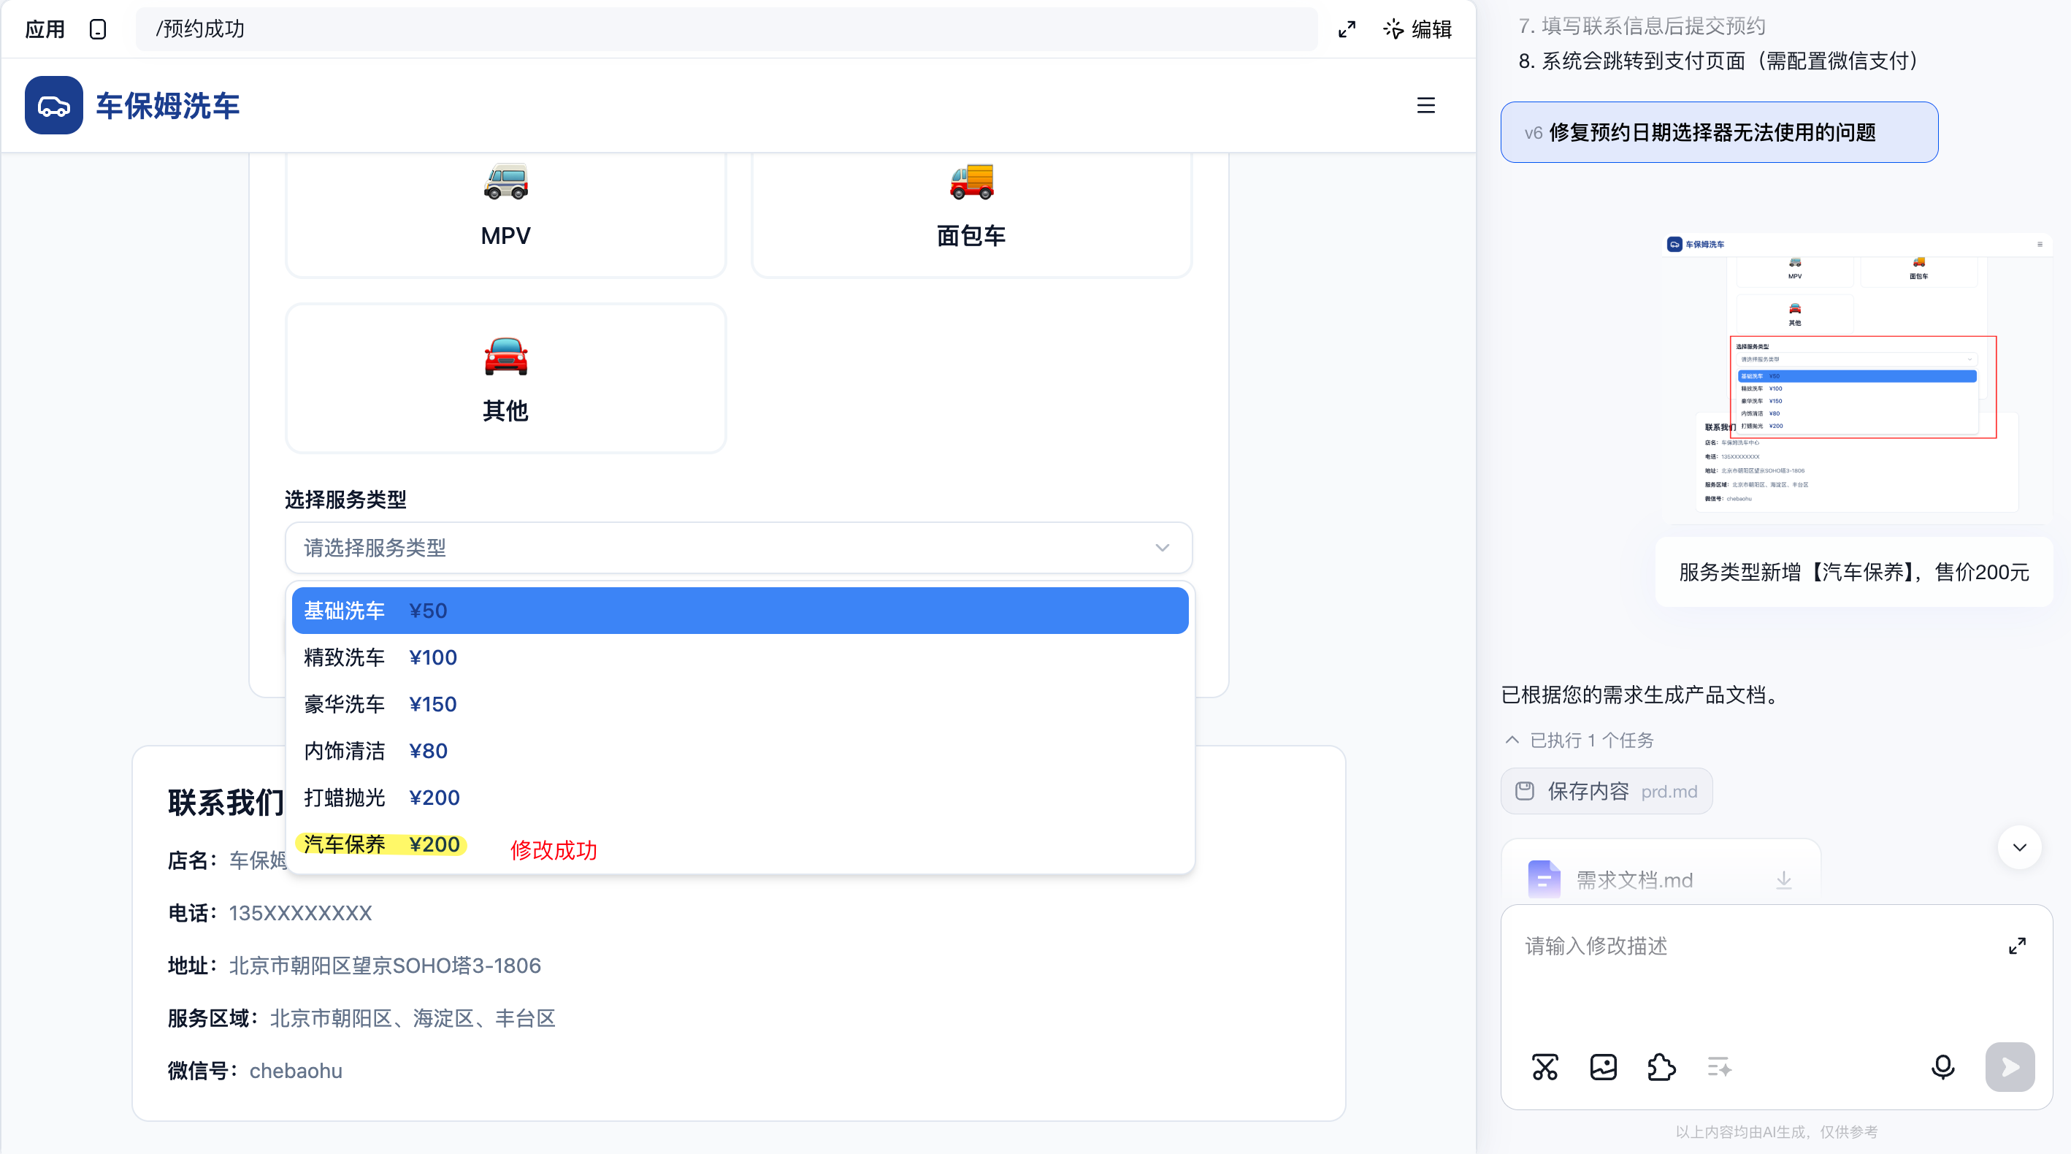Click the 编辑 button
The height and width of the screenshot is (1154, 2071).
[x=1417, y=30]
